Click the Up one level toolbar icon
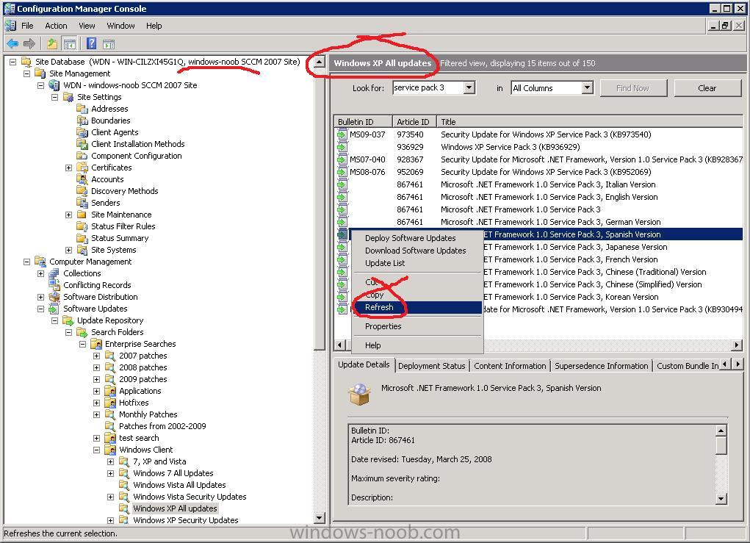The image size is (750, 543). [51, 44]
